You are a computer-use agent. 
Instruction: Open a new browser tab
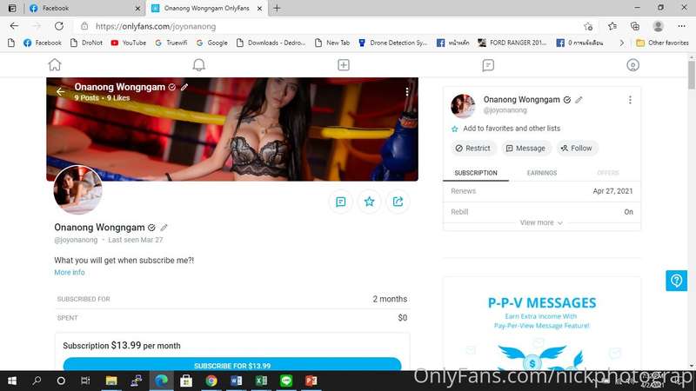(x=277, y=8)
